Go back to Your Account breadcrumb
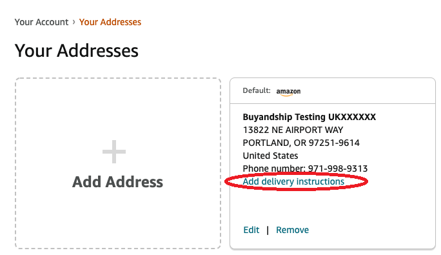The image size is (441, 255). [x=41, y=22]
